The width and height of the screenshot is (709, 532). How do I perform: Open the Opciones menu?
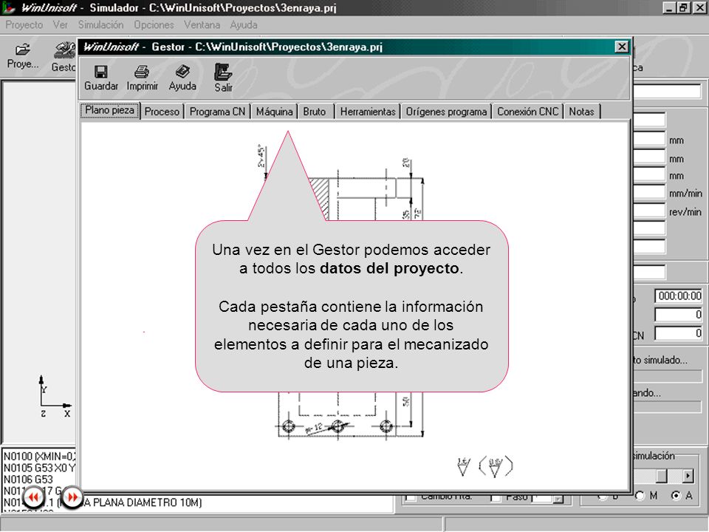click(154, 25)
